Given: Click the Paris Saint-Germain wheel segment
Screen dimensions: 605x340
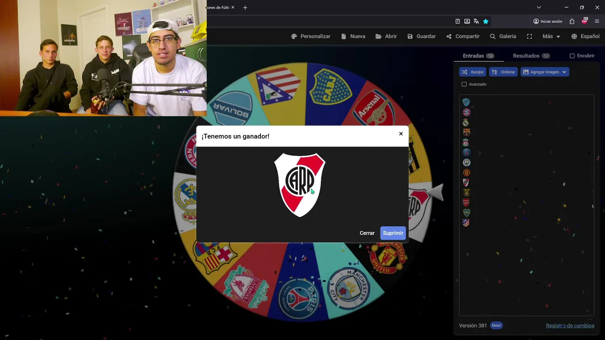Looking at the screenshot, I should click(x=299, y=297).
